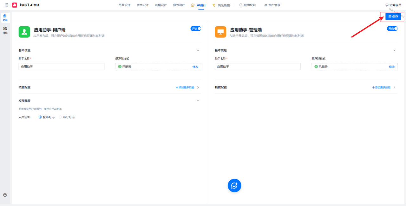Open the 流程设计 tab
The height and width of the screenshot is (206, 406).
pyautogui.click(x=160, y=5)
